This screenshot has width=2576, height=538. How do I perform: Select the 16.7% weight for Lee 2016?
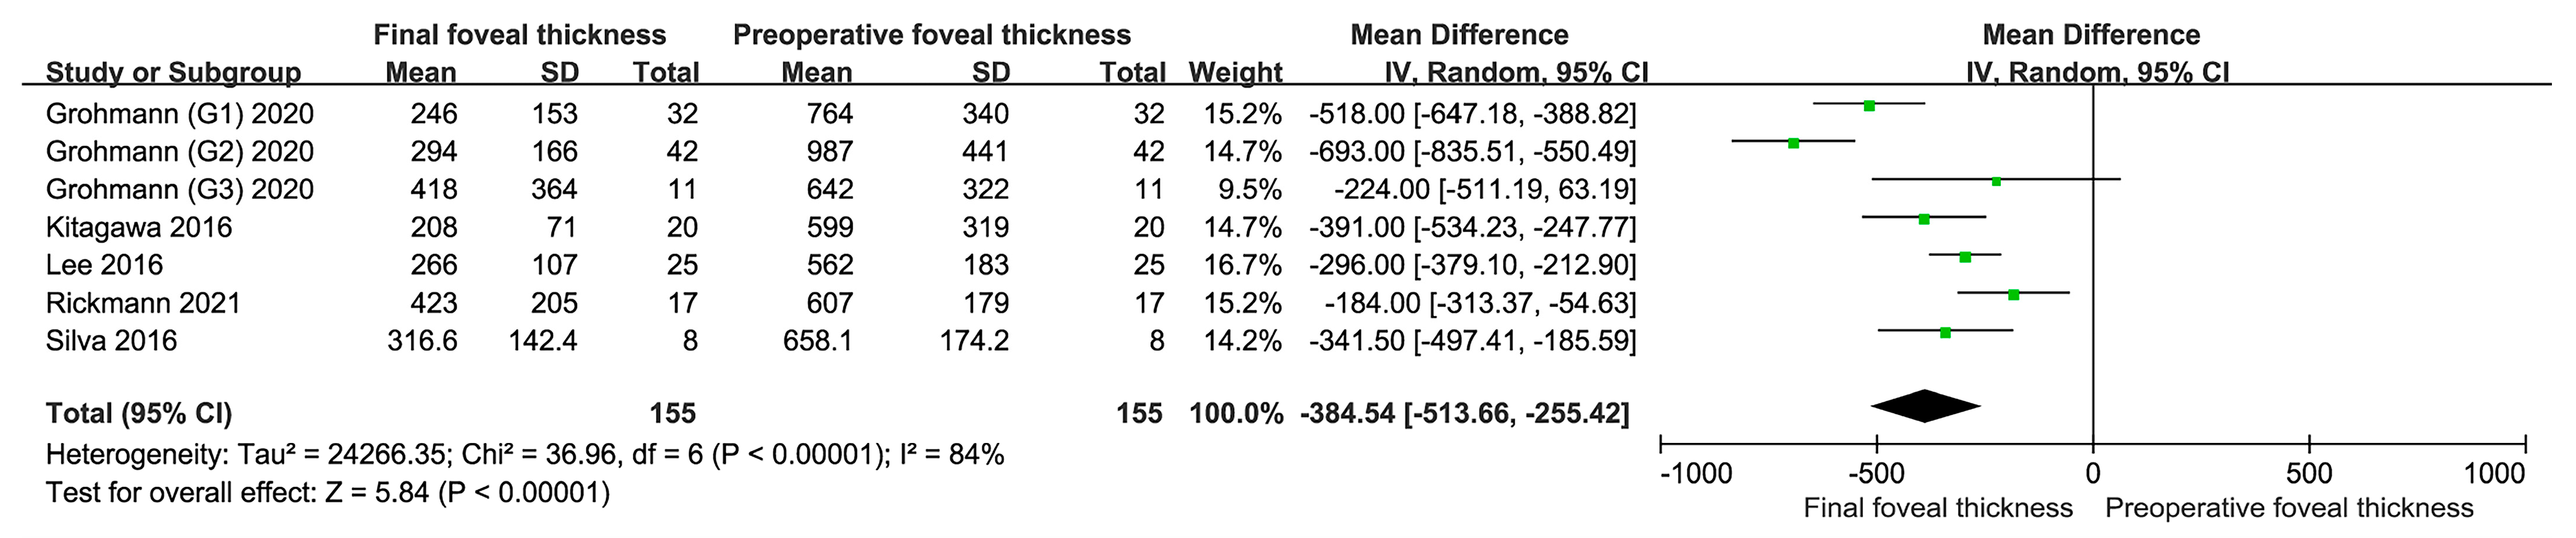point(1242,265)
